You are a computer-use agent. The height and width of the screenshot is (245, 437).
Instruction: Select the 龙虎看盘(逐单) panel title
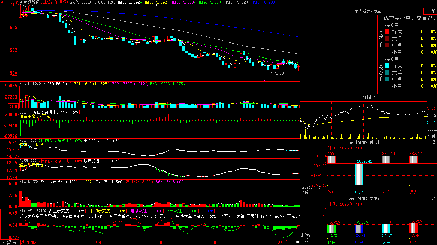tap(368, 11)
